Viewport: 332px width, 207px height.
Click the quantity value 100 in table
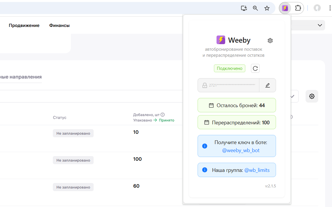(x=137, y=159)
